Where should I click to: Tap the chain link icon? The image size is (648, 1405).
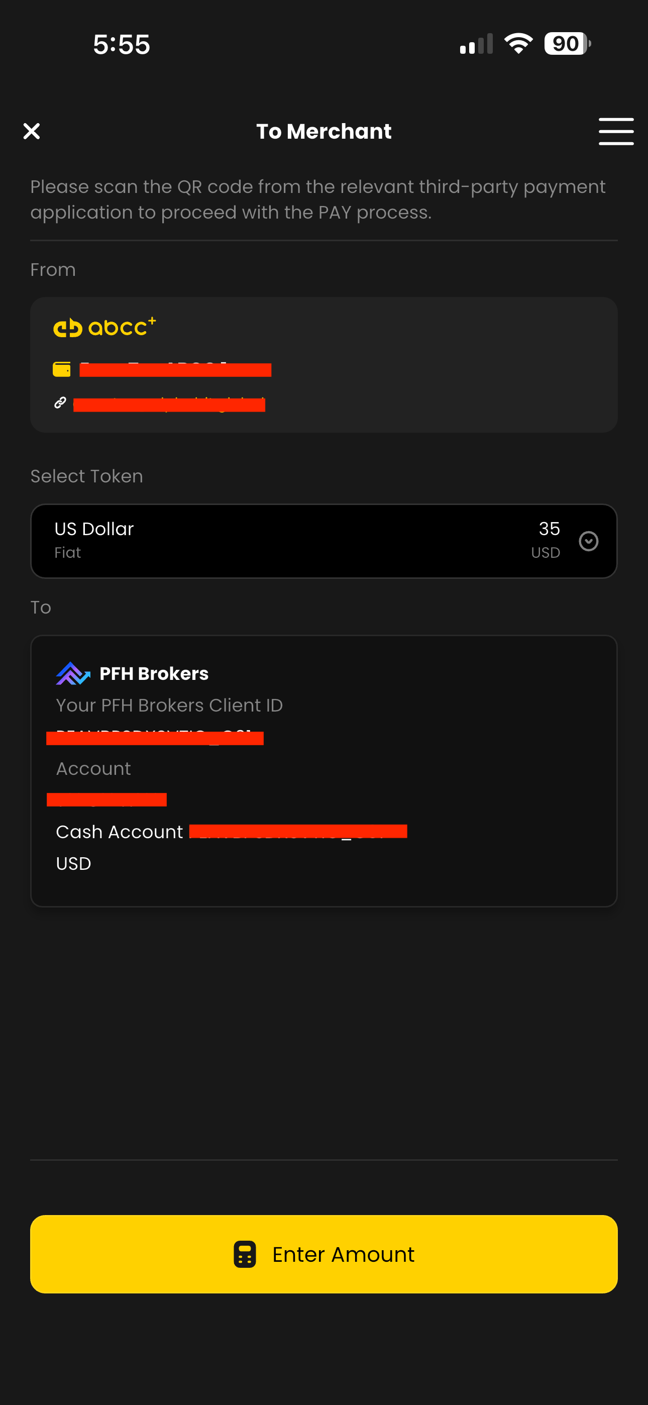(x=60, y=403)
